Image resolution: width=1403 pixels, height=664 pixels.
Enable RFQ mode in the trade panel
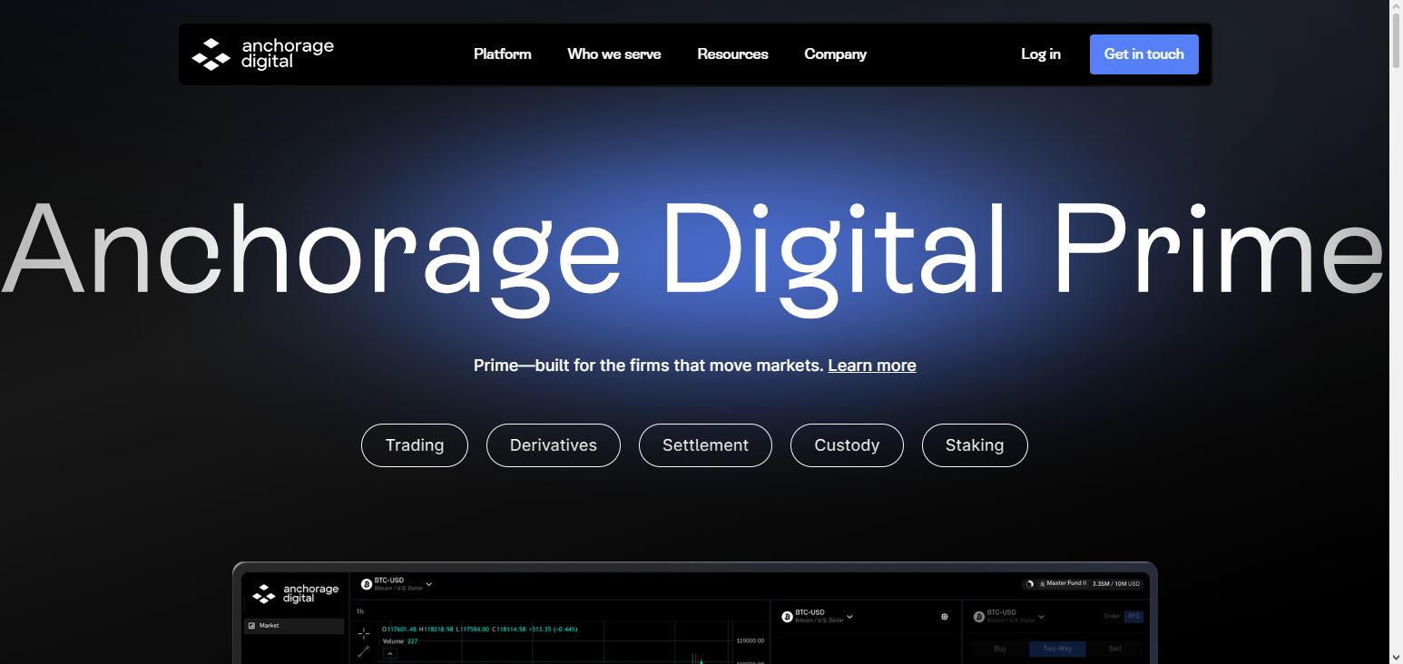[x=1133, y=616]
